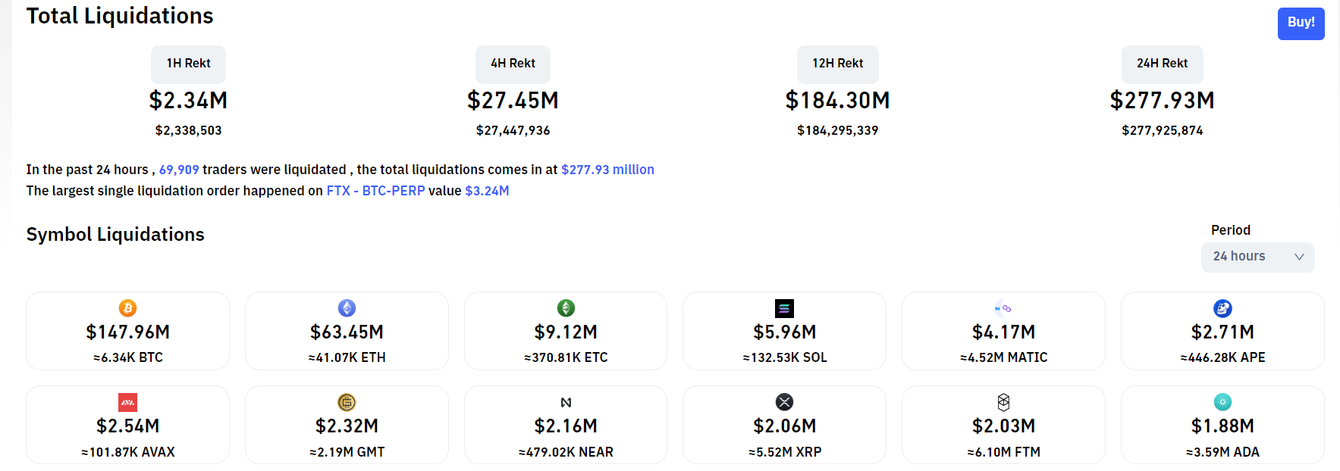Click the $4.17M MATIC liquidation card
Viewport: 1340px width, 471px height.
point(1003,331)
